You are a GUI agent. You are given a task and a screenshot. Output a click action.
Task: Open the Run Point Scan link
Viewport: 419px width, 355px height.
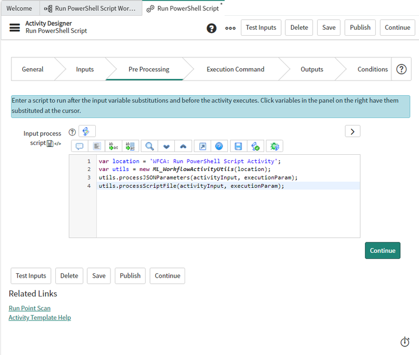tap(30, 308)
